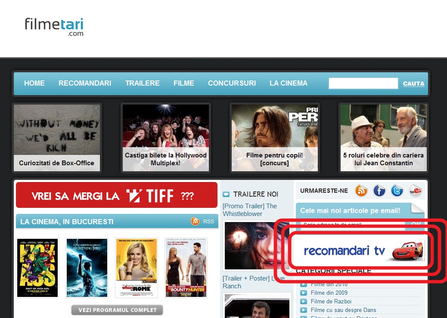Click the Trailere Noi speech bubble icon
The width and height of the screenshot is (447, 318).
pos(226,195)
